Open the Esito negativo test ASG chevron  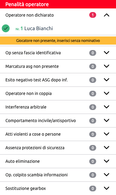[106, 80]
